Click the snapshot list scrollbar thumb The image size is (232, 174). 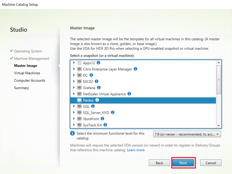coord(219,80)
